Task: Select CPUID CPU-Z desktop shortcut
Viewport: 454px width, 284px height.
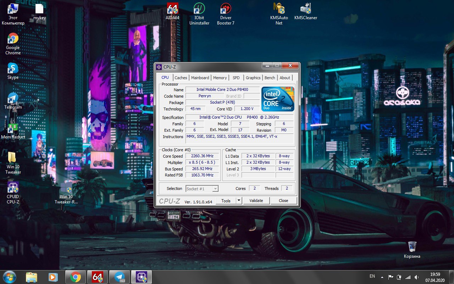Action: (x=13, y=193)
